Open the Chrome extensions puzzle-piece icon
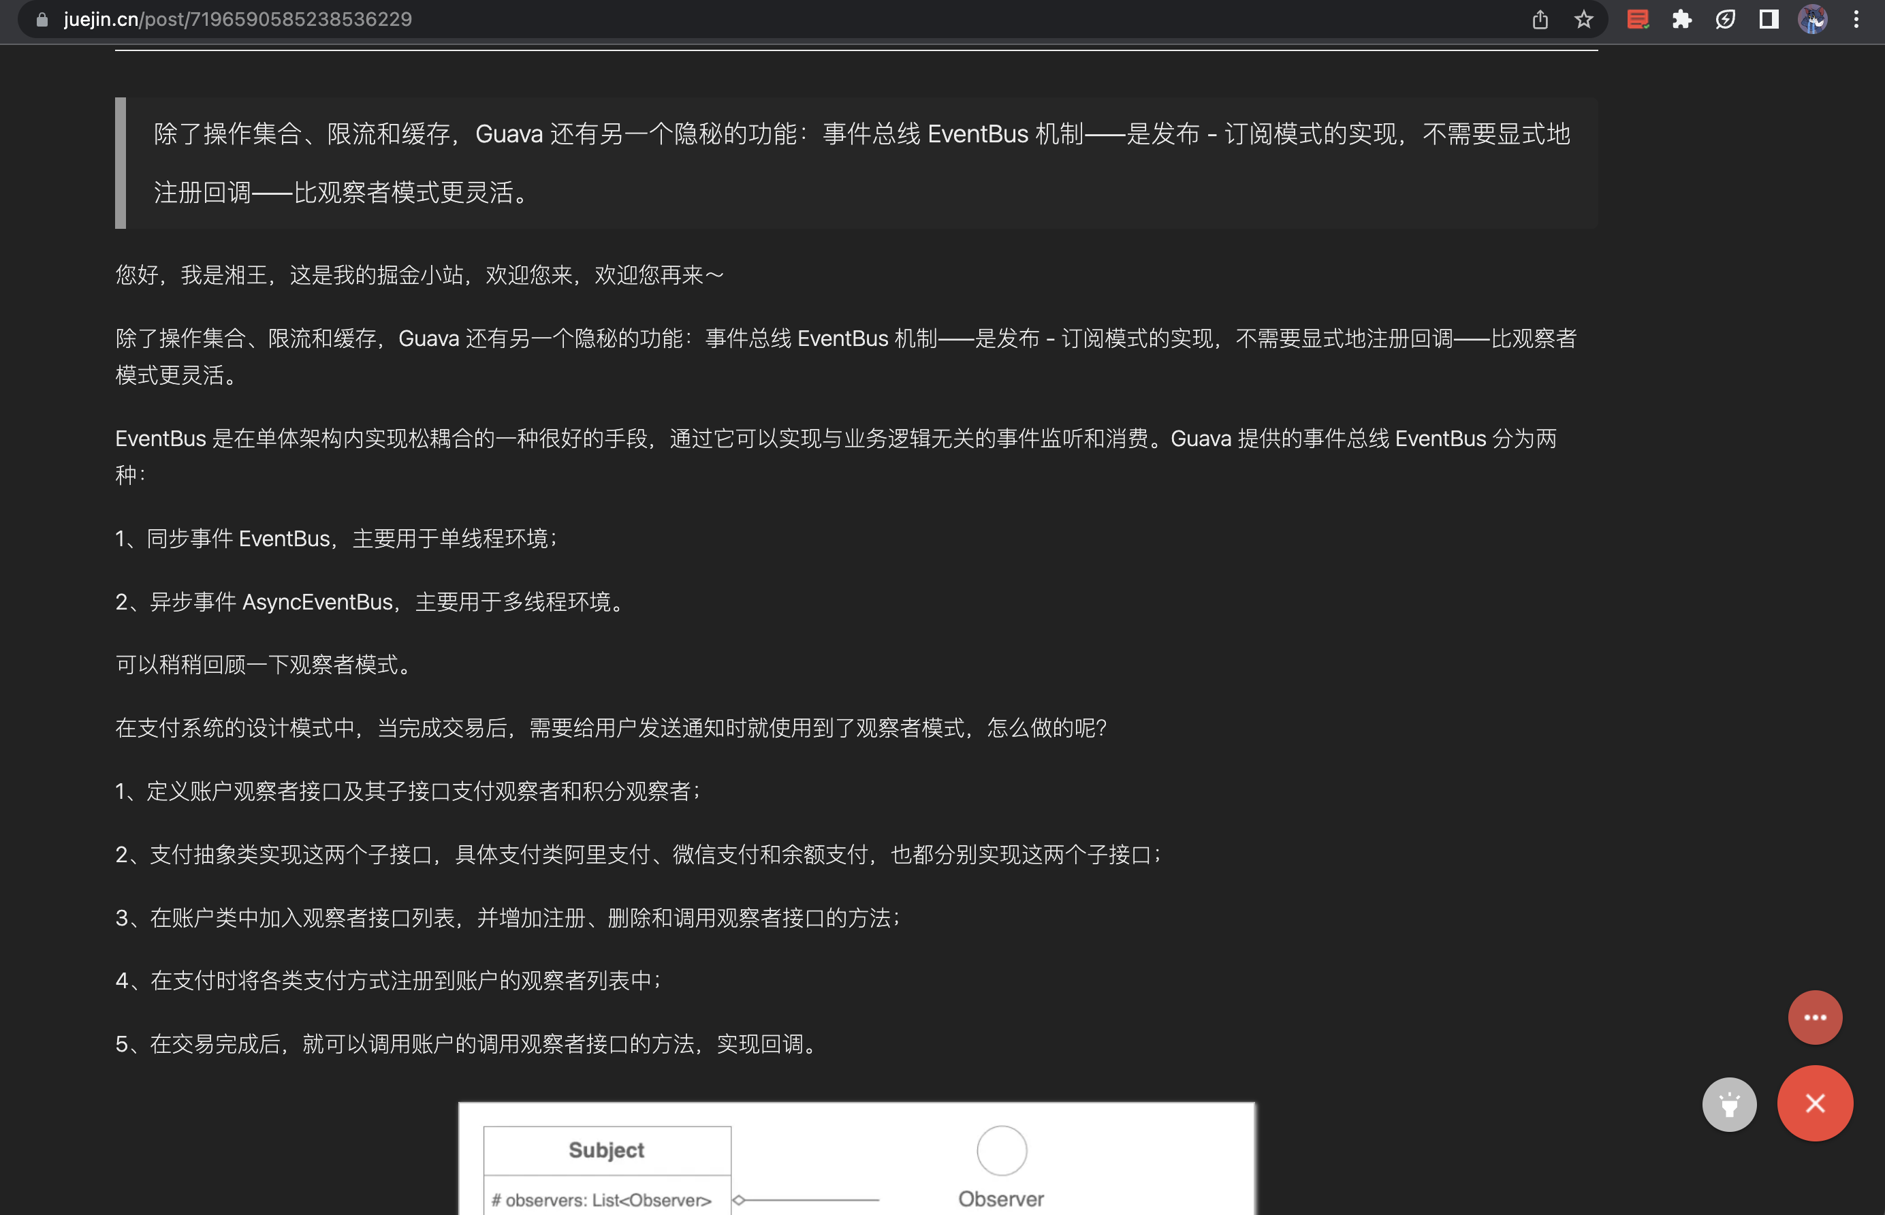The image size is (1885, 1215). (1681, 19)
